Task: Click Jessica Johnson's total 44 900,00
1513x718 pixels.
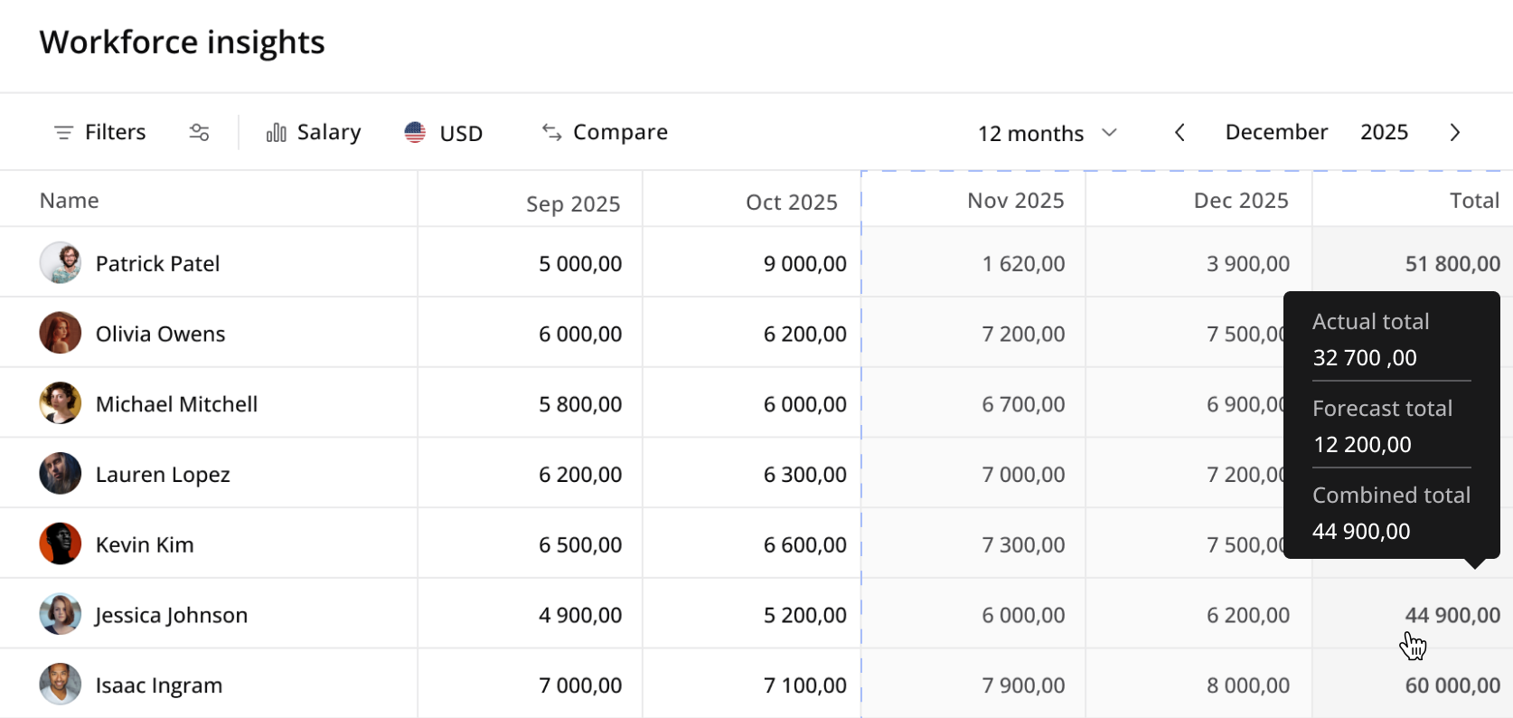Action: coord(1452,615)
